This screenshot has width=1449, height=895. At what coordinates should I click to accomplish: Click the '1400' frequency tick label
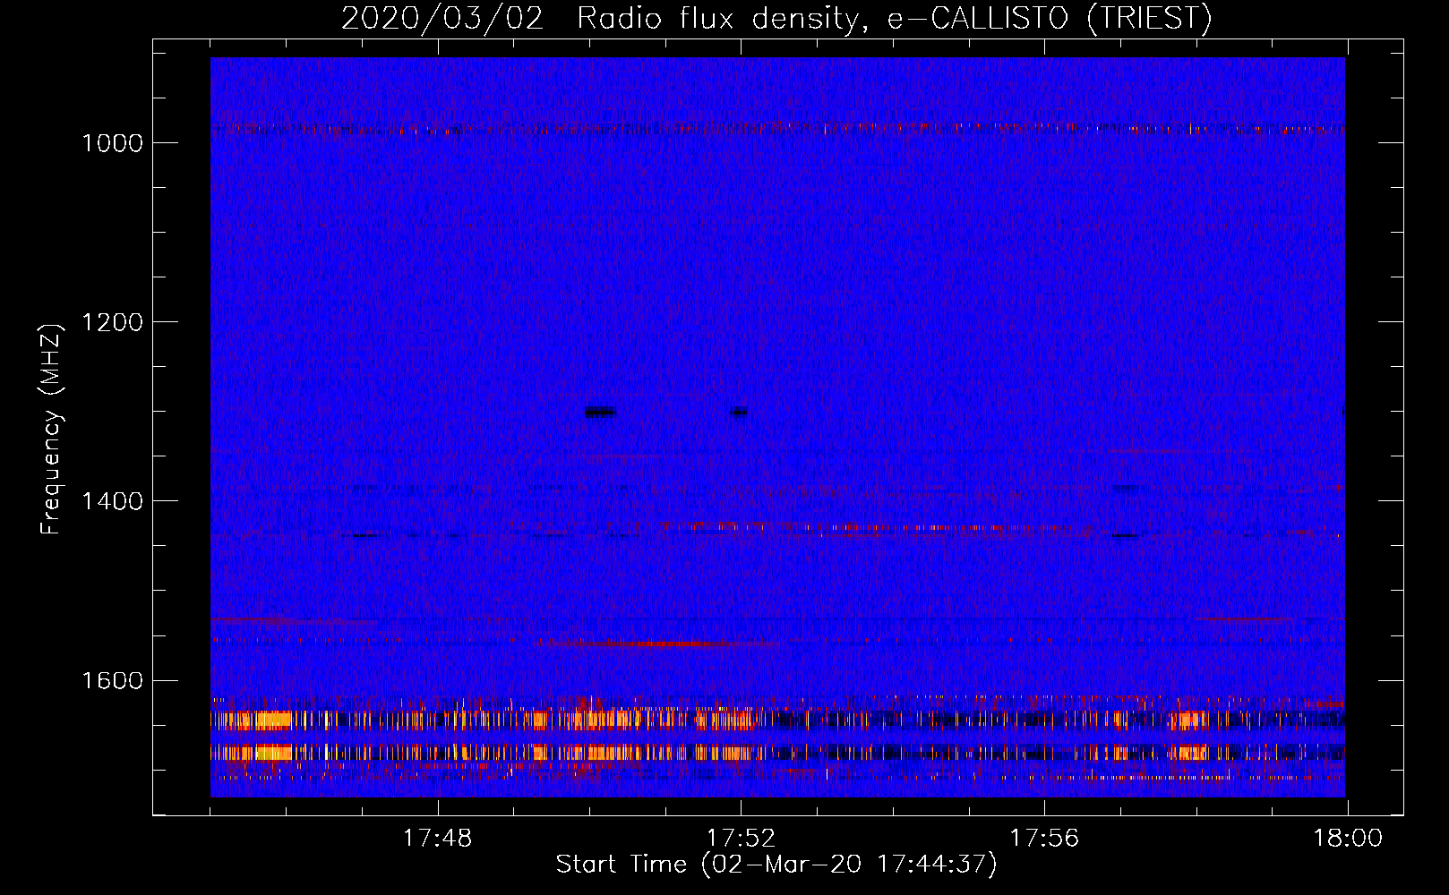coord(112,501)
